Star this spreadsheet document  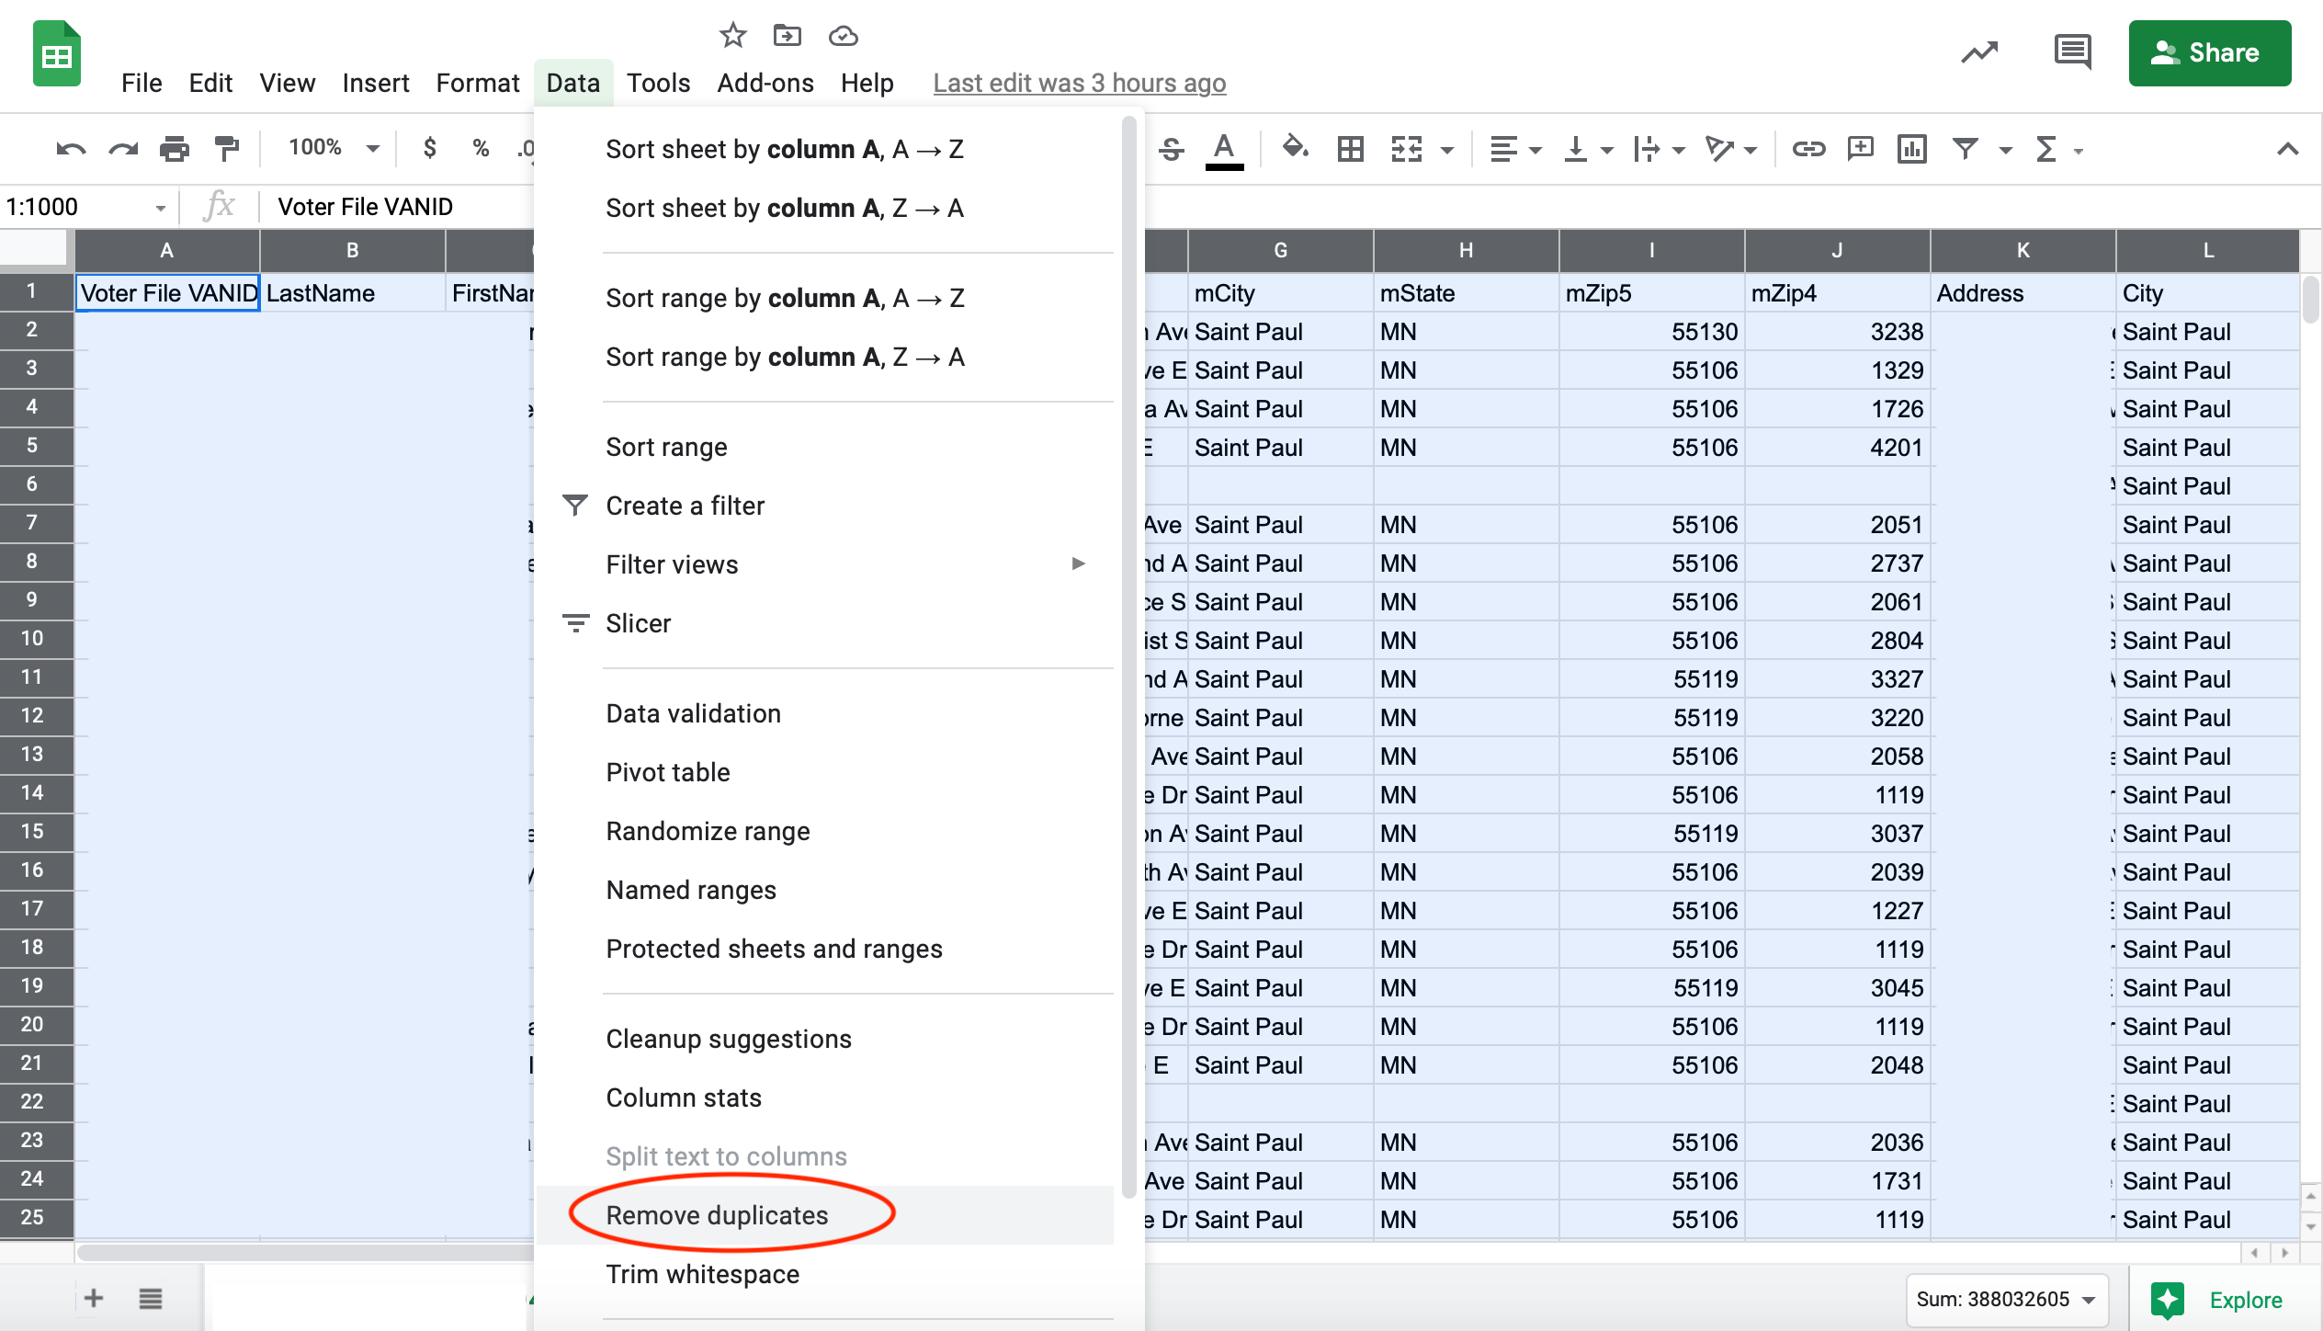(732, 36)
